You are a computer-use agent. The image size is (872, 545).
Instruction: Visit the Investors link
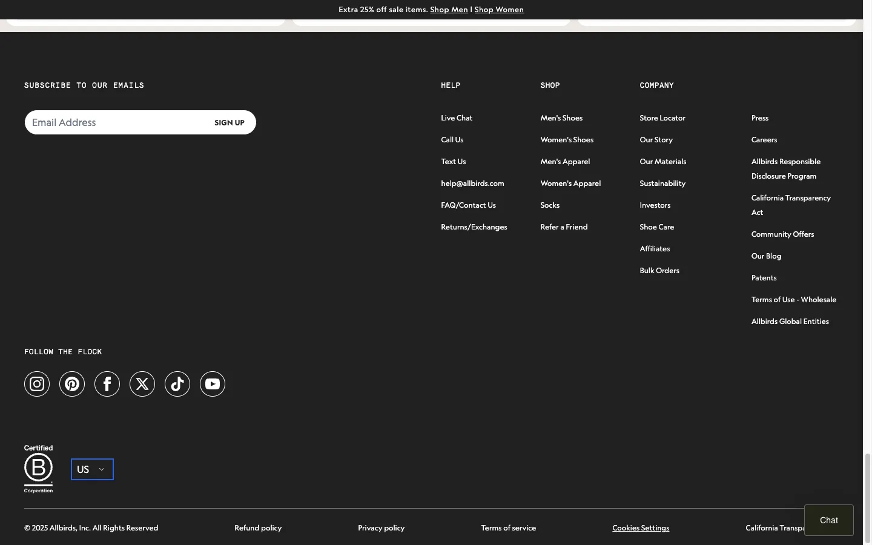(655, 205)
